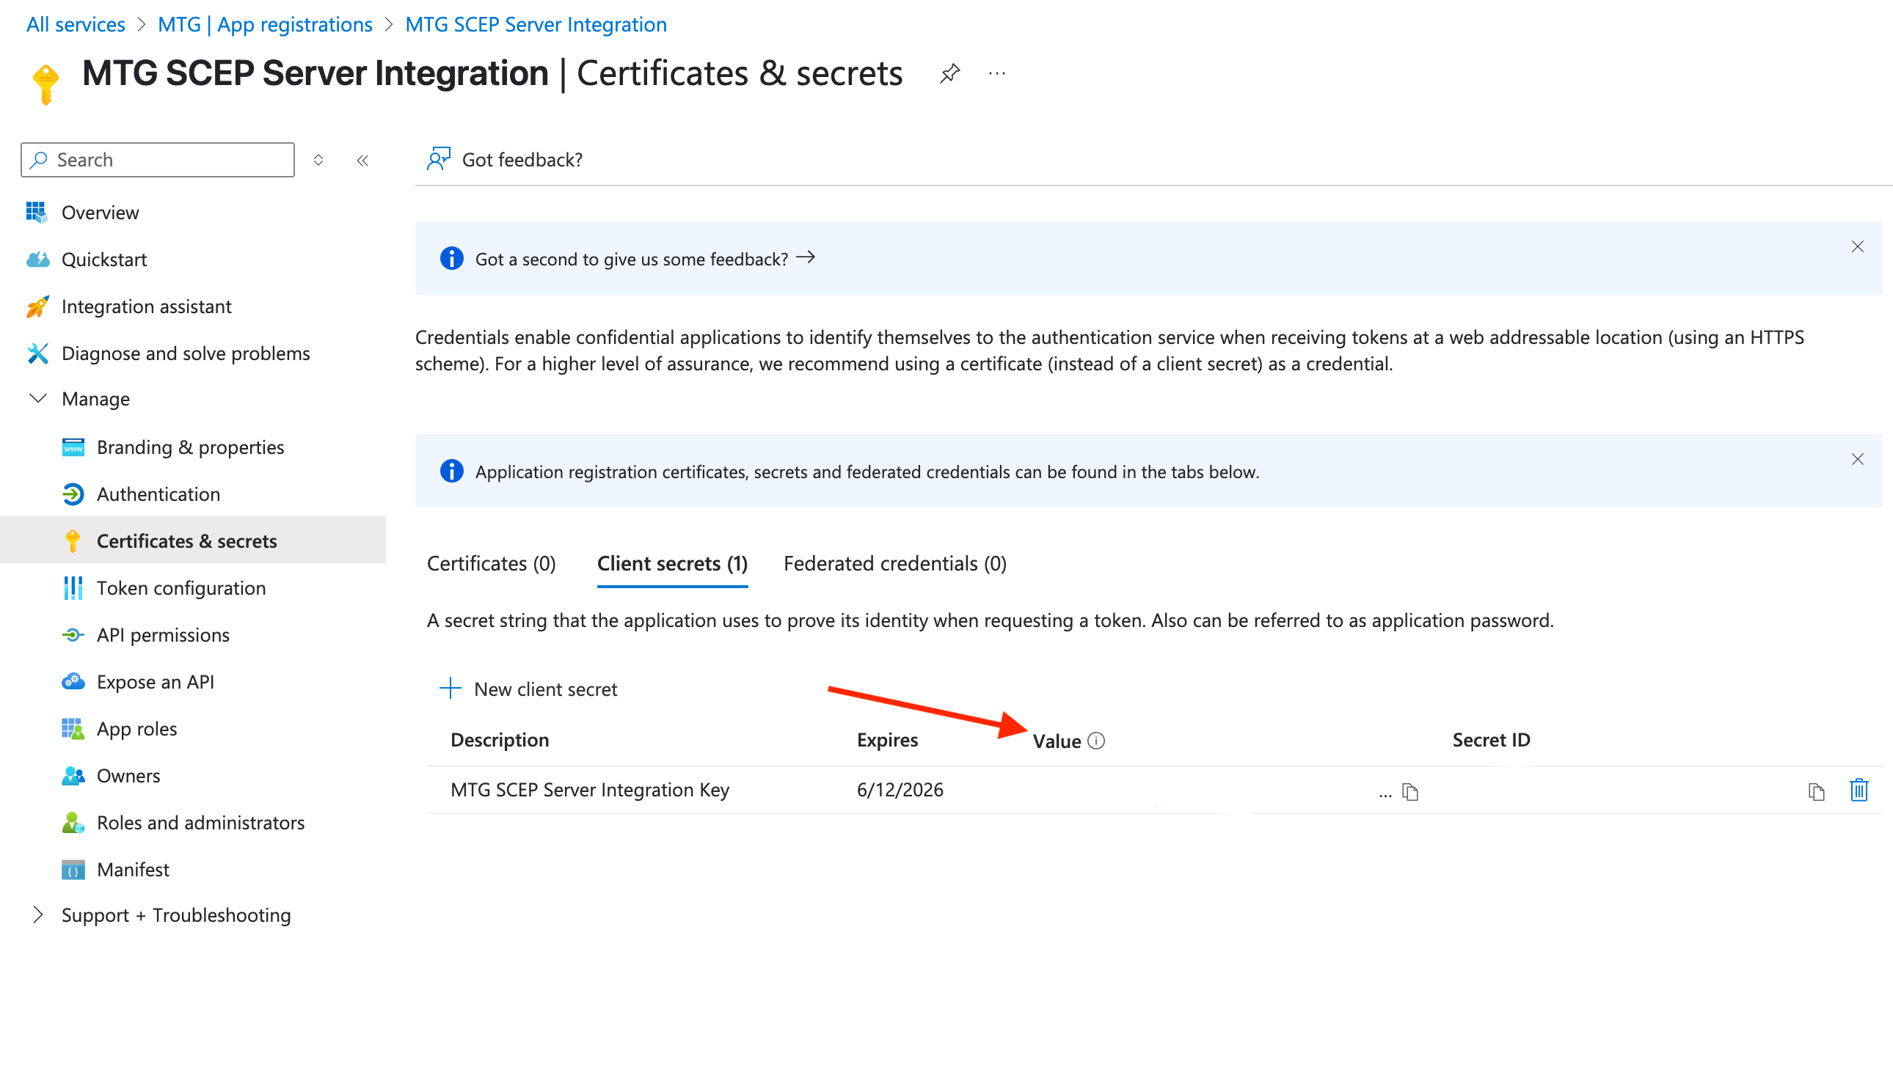
Task: Click the Value column info icon
Action: pos(1096,741)
